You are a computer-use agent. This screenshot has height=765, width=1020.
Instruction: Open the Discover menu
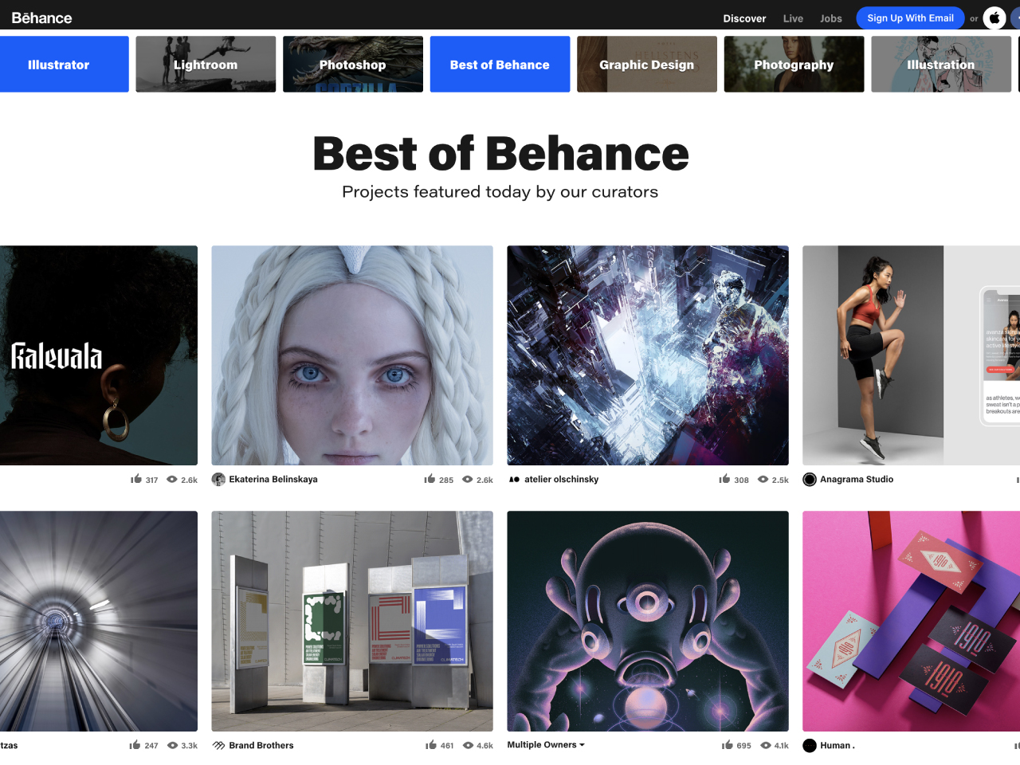click(744, 18)
